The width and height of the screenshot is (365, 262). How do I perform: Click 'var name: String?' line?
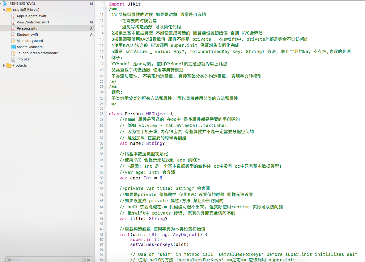pos(142,143)
